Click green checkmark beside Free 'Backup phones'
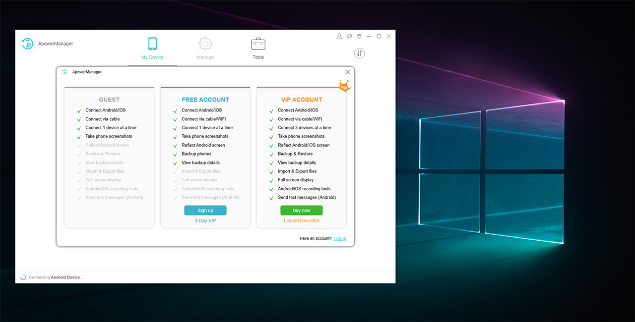The width and height of the screenshot is (635, 322). 175,154
